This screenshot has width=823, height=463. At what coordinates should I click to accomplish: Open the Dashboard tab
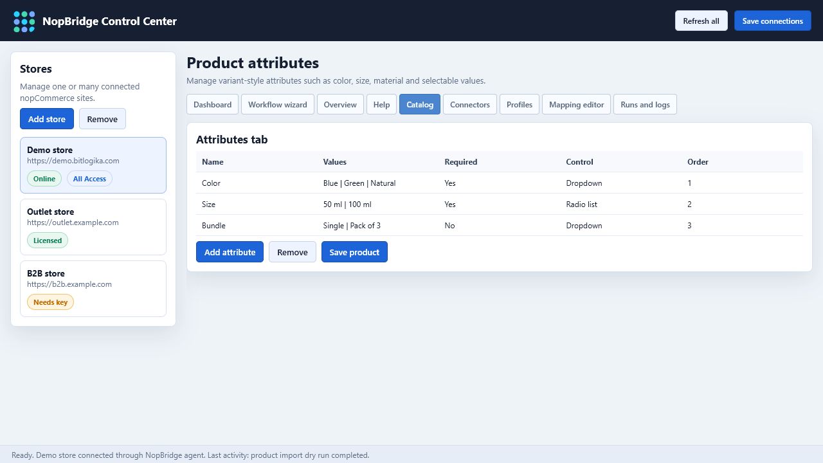coord(212,104)
